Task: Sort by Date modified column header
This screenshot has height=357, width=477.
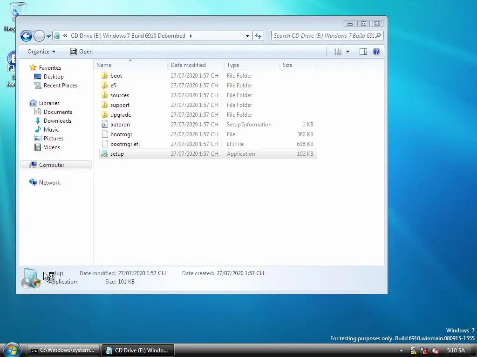Action: pyautogui.click(x=196, y=65)
